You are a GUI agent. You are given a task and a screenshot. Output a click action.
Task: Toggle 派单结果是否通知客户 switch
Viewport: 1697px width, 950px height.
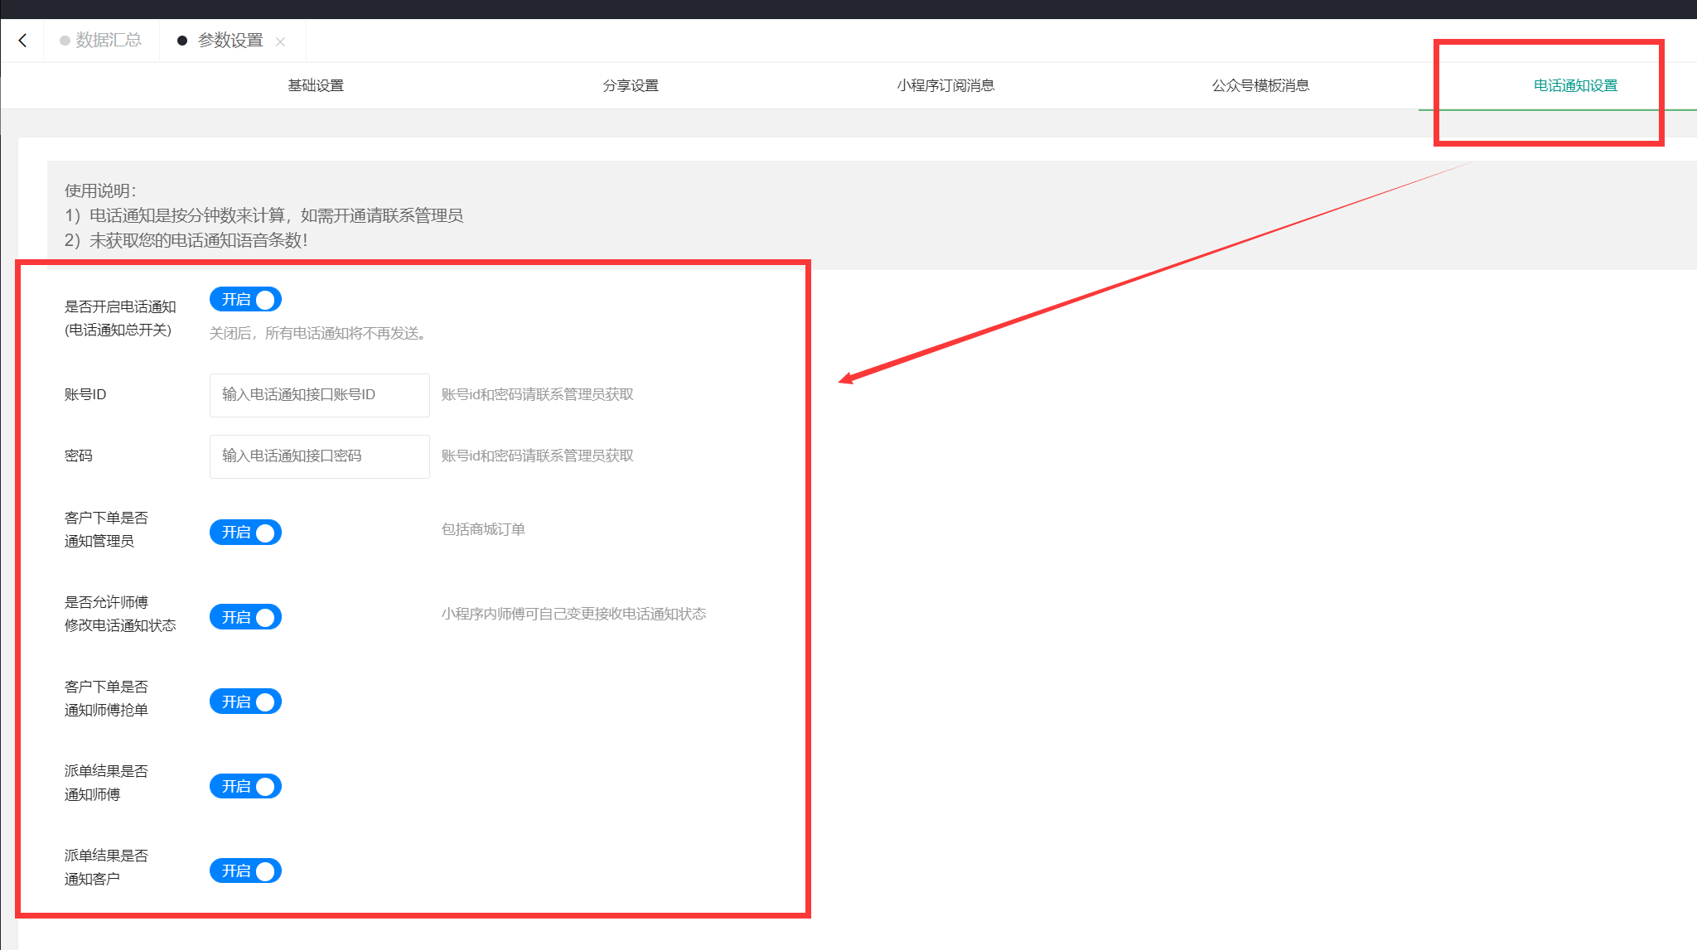[245, 870]
